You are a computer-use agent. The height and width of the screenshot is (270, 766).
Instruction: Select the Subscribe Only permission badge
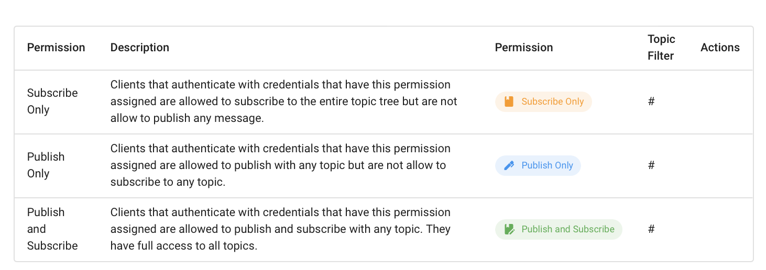(x=543, y=102)
